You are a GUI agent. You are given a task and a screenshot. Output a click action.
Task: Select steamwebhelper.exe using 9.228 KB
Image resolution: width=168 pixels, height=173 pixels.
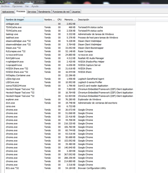coord(70,41)
